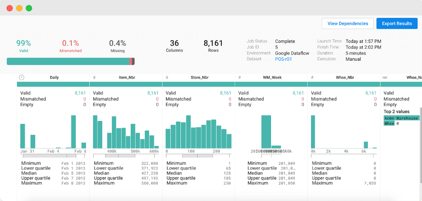Click the first bar in Item_Nbr histogram
Image resolution: width=422 pixels, height=201 pixels.
pos(95,132)
